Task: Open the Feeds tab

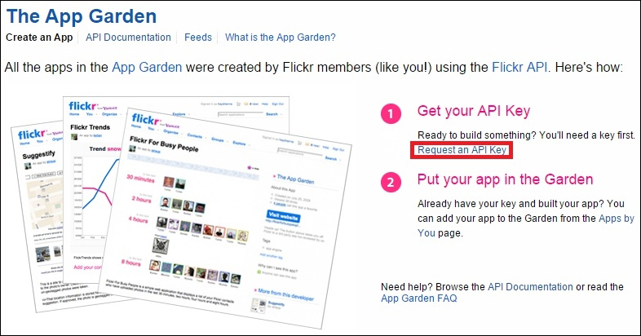Action: (198, 38)
